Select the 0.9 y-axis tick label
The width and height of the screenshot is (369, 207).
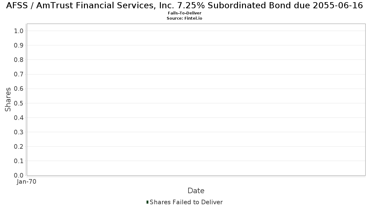pos(19,45)
